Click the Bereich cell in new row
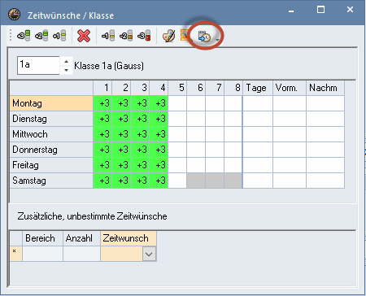The height and width of the screenshot is (296, 366). (42, 254)
